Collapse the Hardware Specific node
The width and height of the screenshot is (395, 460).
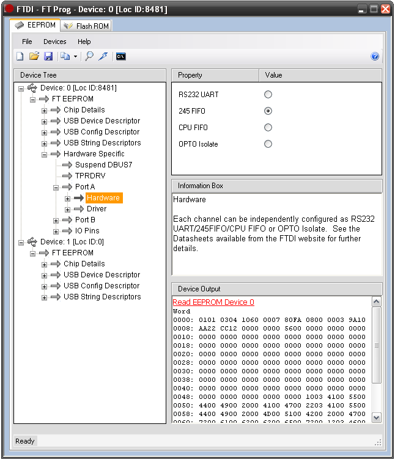tap(44, 155)
